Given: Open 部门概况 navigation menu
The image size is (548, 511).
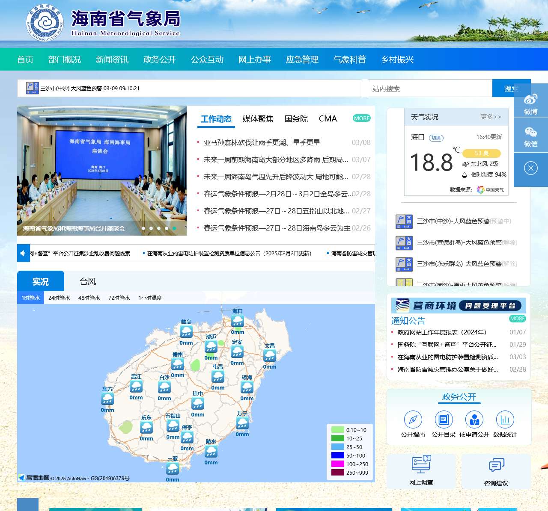Looking at the screenshot, I should [x=65, y=59].
